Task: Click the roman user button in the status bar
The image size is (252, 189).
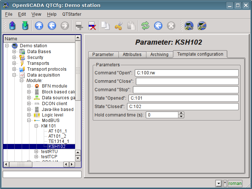Action: point(235,184)
